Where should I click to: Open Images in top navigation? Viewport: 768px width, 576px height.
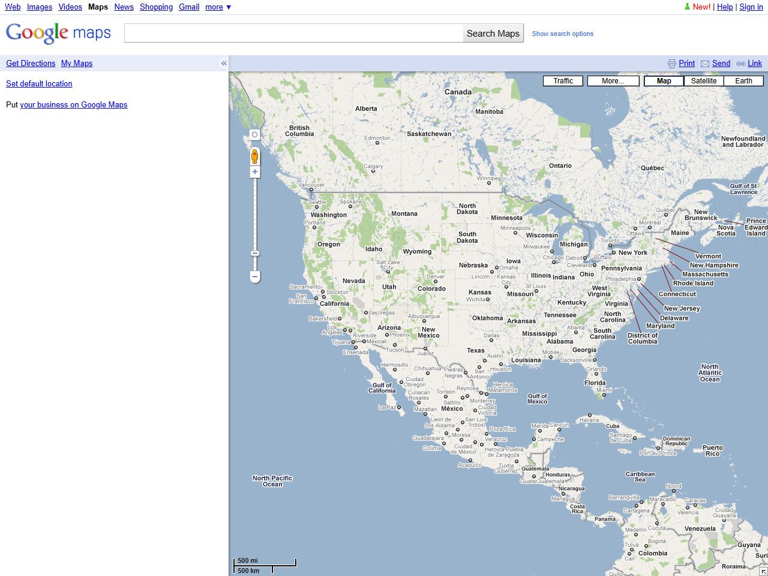click(40, 7)
